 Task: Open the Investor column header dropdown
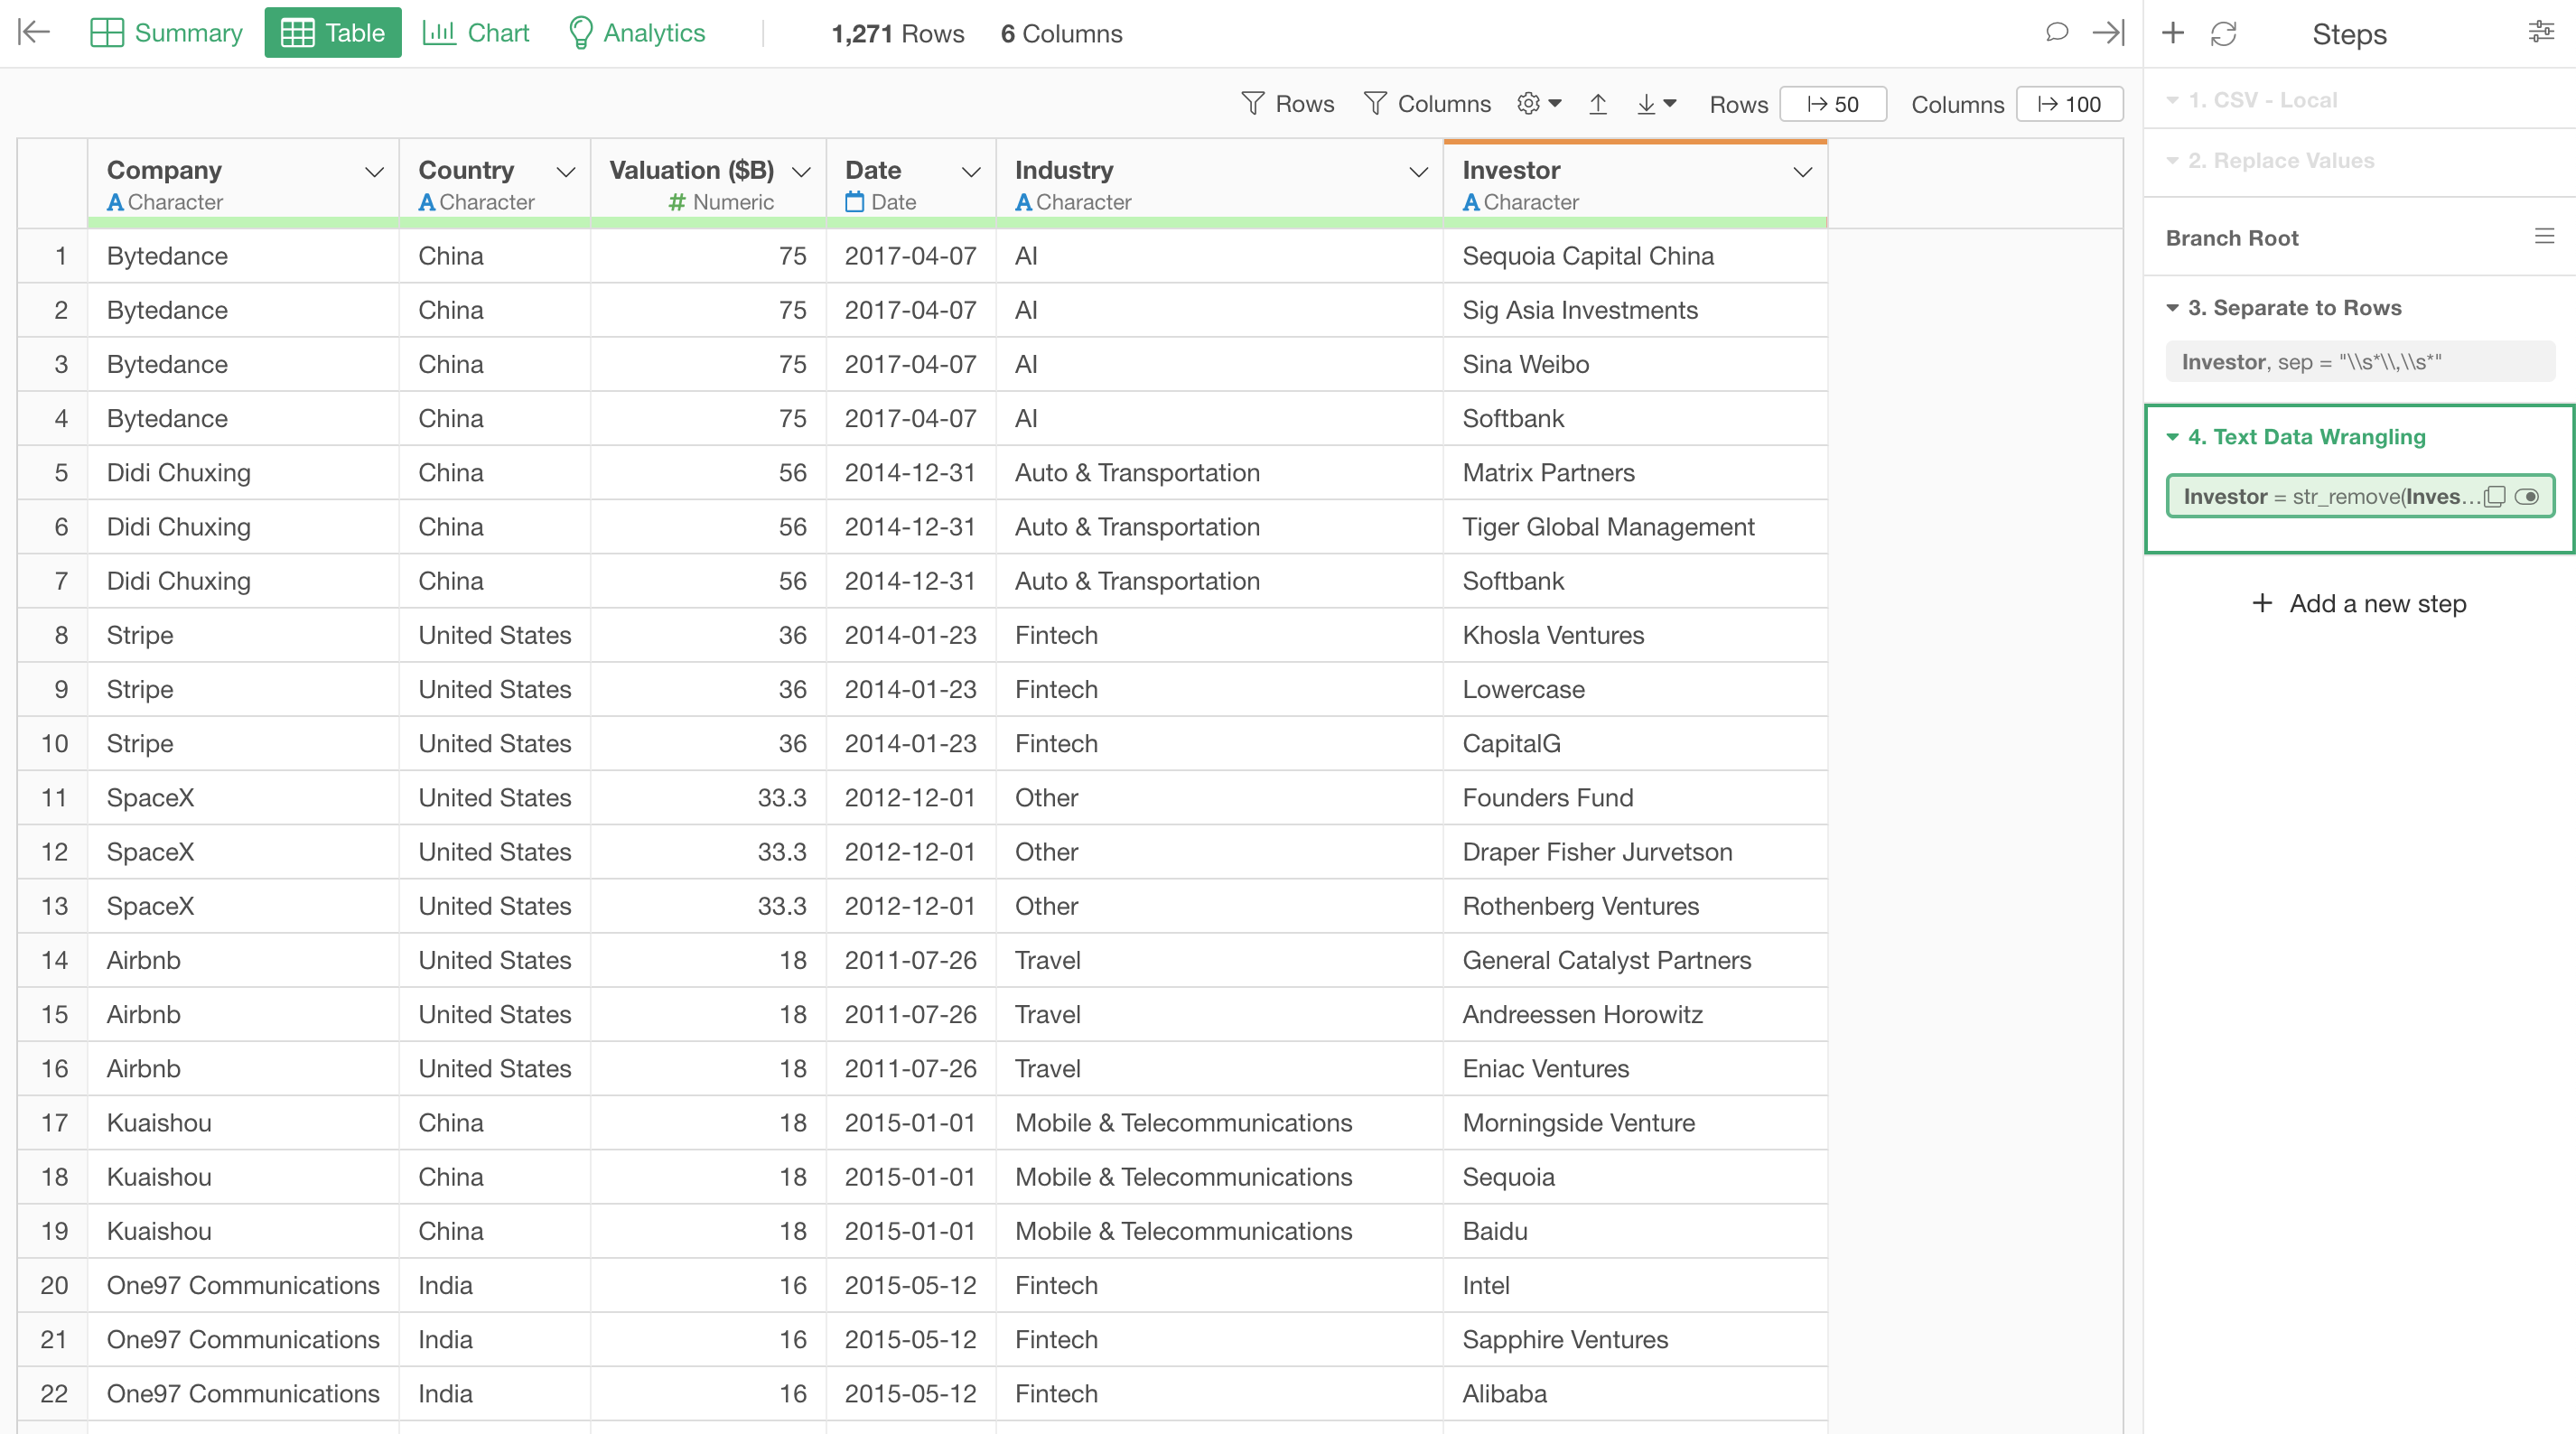tap(1802, 172)
